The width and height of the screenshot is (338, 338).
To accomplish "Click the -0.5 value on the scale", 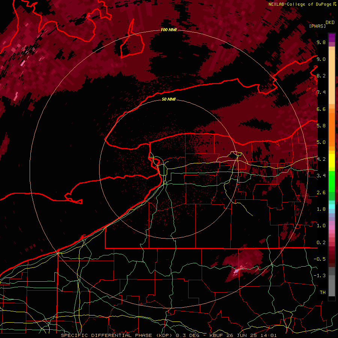I will 320,259.
